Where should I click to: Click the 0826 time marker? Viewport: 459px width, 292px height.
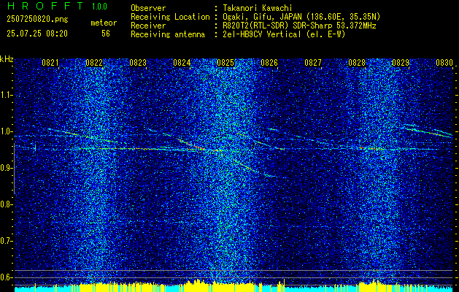pyautogui.click(x=269, y=62)
